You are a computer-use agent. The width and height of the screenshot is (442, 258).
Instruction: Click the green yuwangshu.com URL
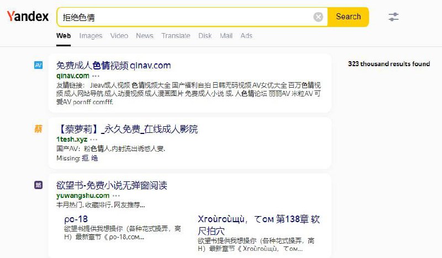tap(83, 196)
